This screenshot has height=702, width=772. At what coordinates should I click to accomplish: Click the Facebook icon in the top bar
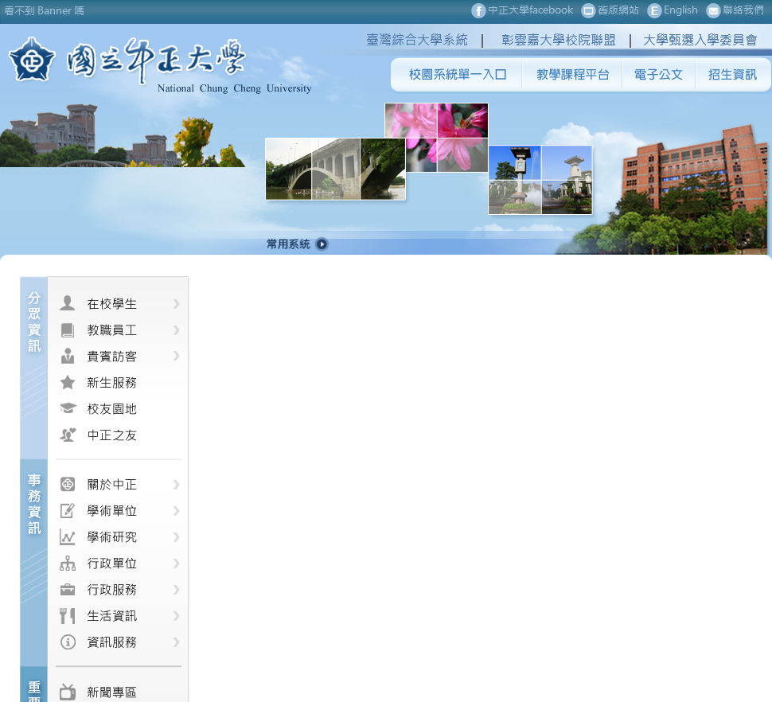(x=478, y=10)
